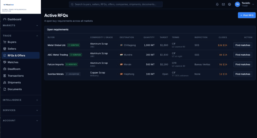
Task: Click Falcon Imports VERIFIED badge
Action: pyautogui.click(x=71, y=64)
